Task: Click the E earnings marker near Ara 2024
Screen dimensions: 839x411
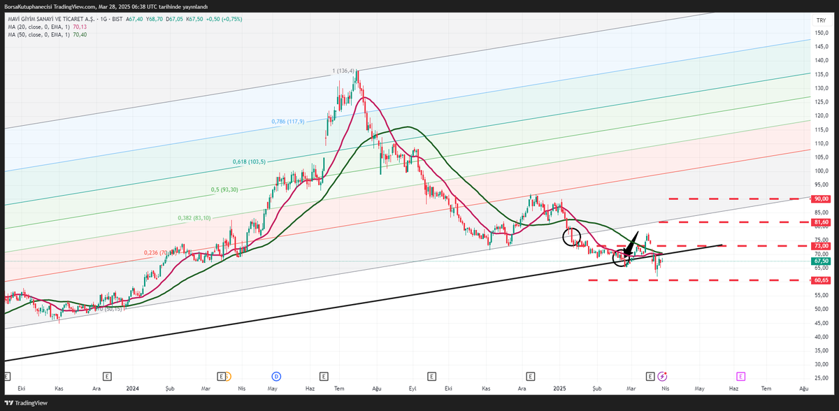Action: coord(531,376)
